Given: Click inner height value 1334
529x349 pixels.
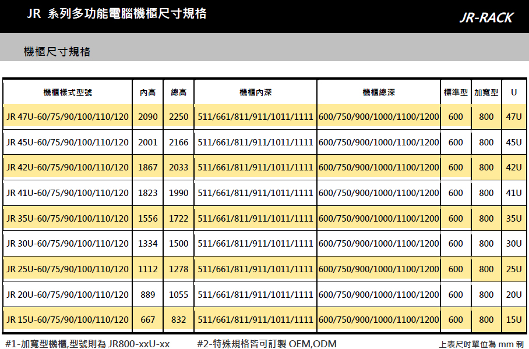Looking at the screenshot, I should click(x=148, y=244).
